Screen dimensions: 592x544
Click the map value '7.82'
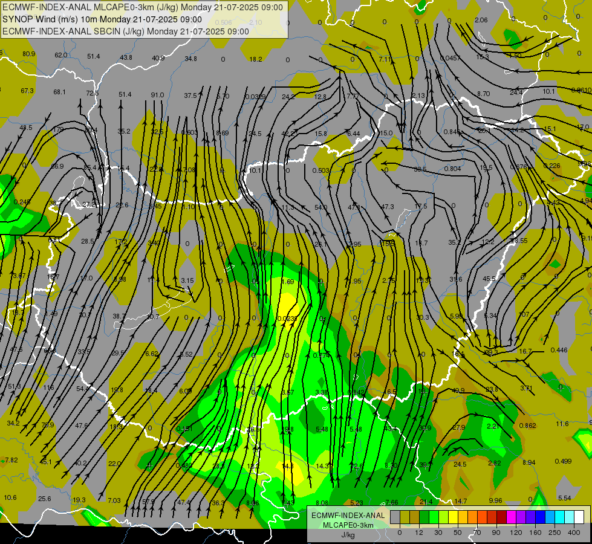coord(11,460)
